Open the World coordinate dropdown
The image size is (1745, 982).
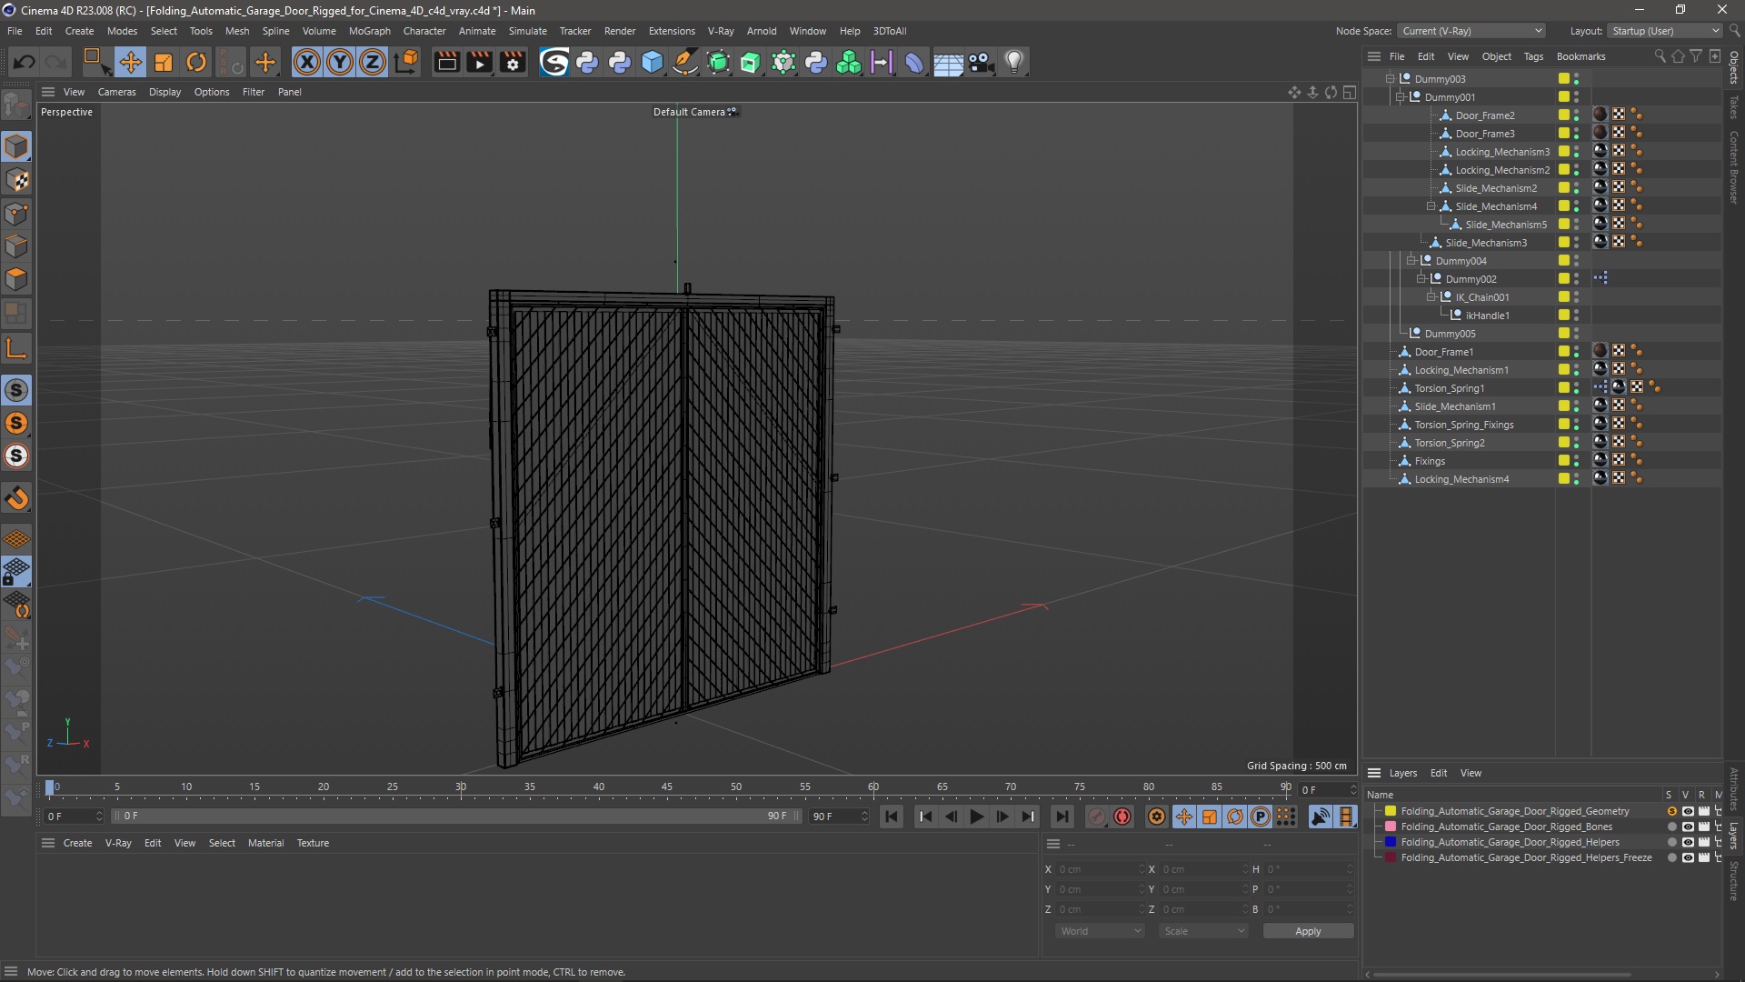(1100, 931)
